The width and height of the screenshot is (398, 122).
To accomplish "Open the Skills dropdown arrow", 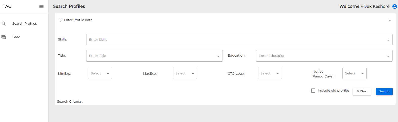I will pyautogui.click(x=388, y=40).
